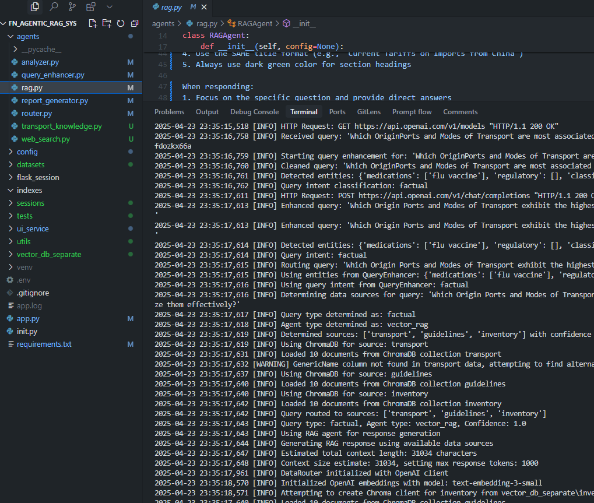The height and width of the screenshot is (503, 594).
Task: Switch to the Prompt flow tab
Action: click(412, 112)
